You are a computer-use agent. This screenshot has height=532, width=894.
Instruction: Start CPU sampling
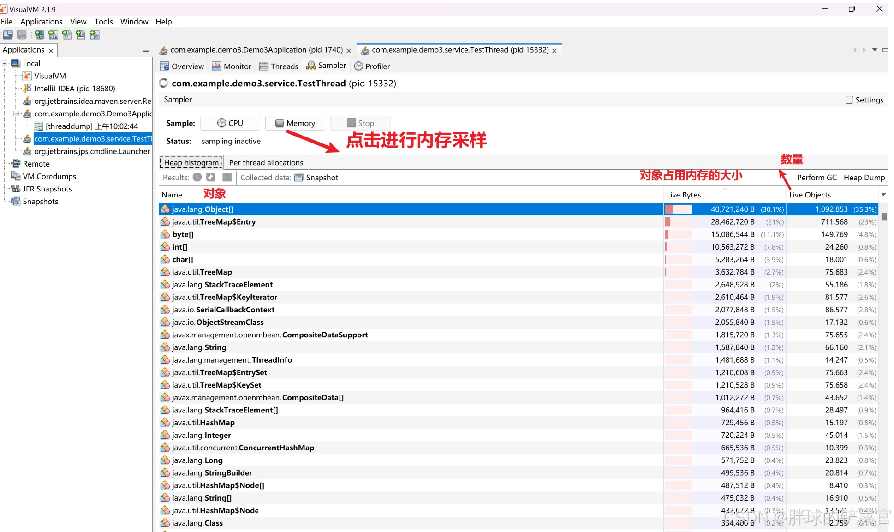[x=230, y=123]
